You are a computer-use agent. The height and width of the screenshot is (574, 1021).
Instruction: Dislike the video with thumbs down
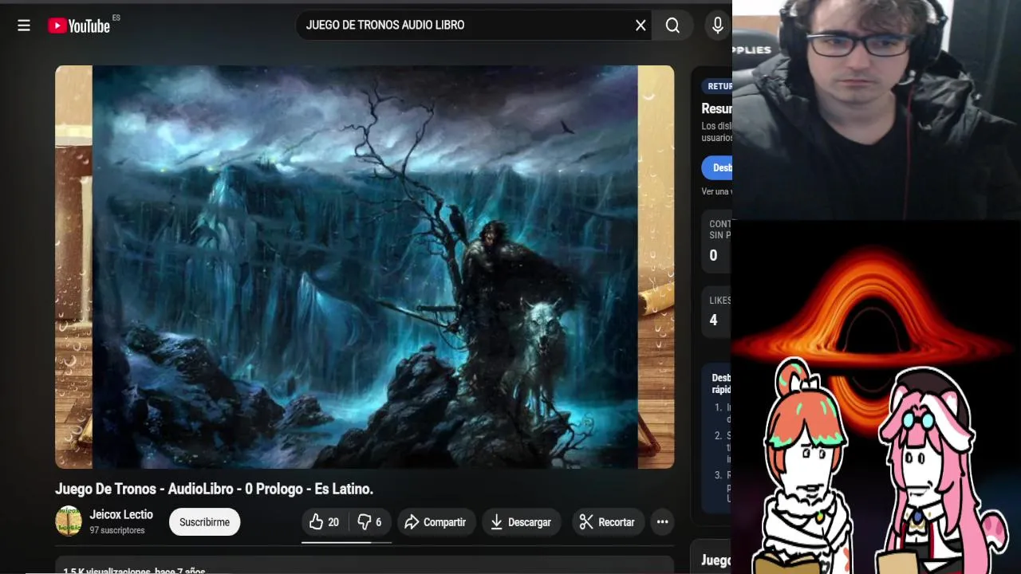pyautogui.click(x=370, y=522)
